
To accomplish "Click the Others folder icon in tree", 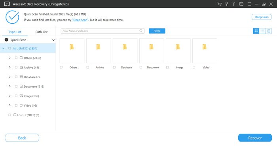I will coord(21,58).
